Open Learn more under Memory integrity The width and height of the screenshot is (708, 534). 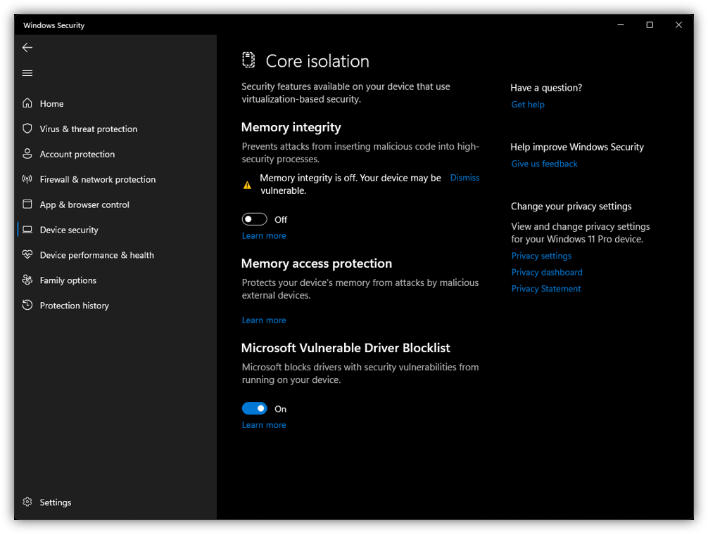click(x=264, y=235)
